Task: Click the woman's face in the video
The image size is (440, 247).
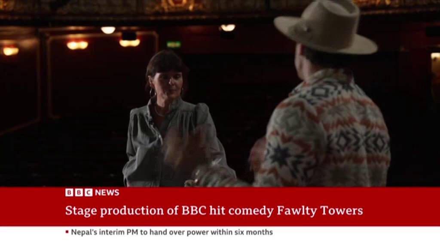Action: 167,85
